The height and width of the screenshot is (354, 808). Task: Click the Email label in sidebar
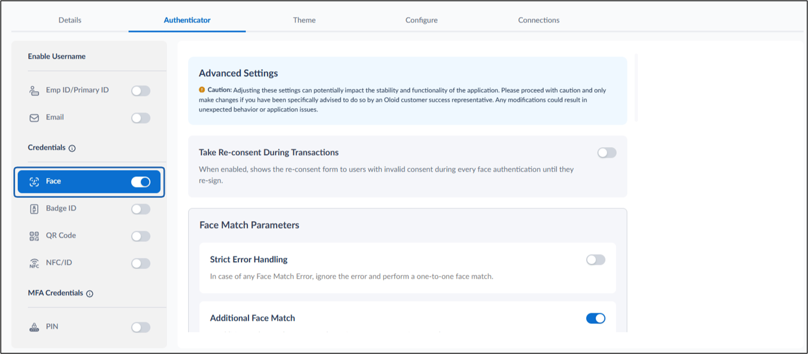(x=55, y=117)
